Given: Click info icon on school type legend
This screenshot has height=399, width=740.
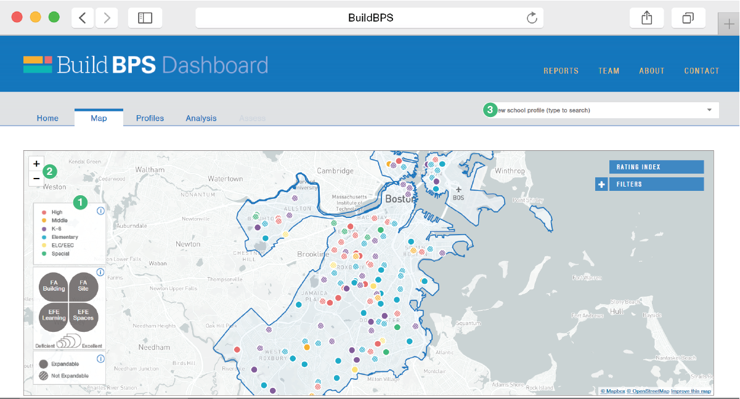Looking at the screenshot, I should click(100, 211).
